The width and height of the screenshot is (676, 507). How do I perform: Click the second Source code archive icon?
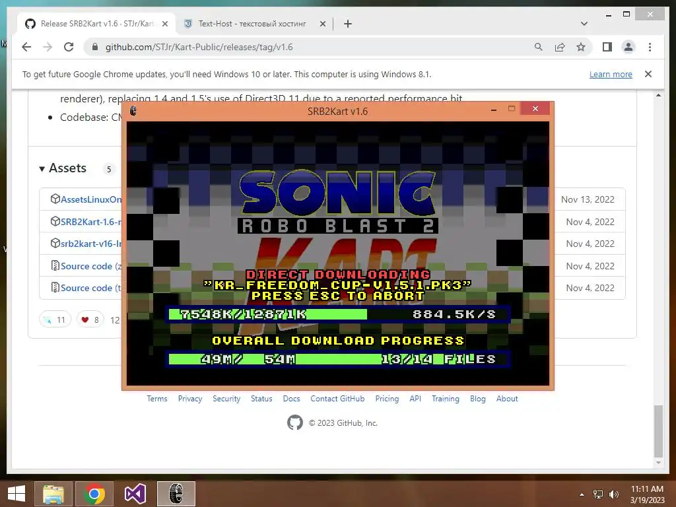[55, 288]
